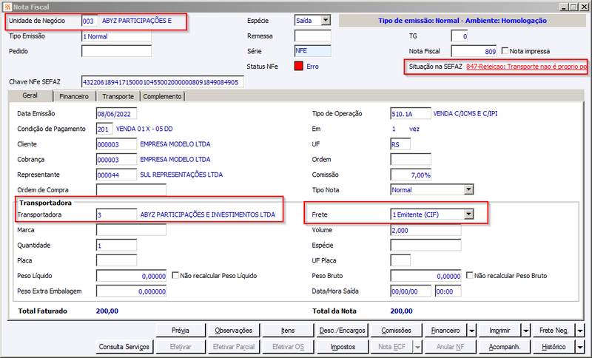Click the Prévia button
592x358 pixels.
(181, 331)
